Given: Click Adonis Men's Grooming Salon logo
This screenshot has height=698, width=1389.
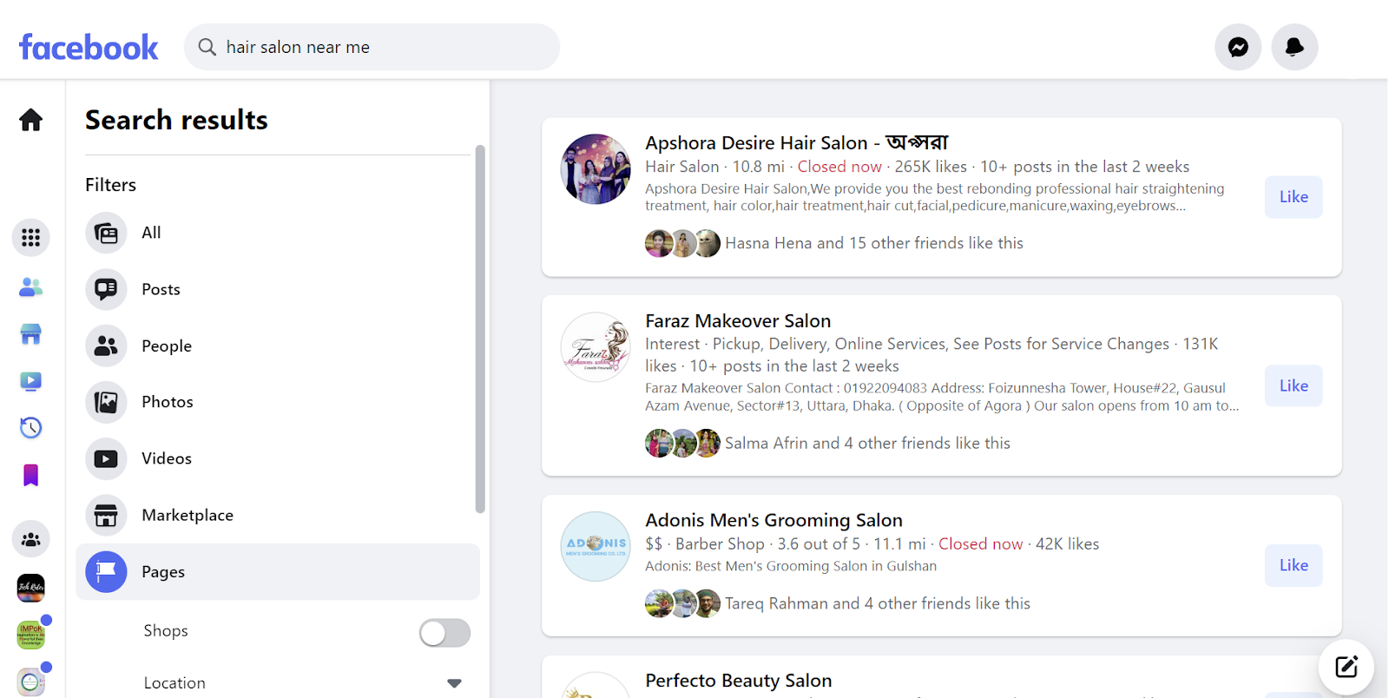Looking at the screenshot, I should click(x=596, y=546).
